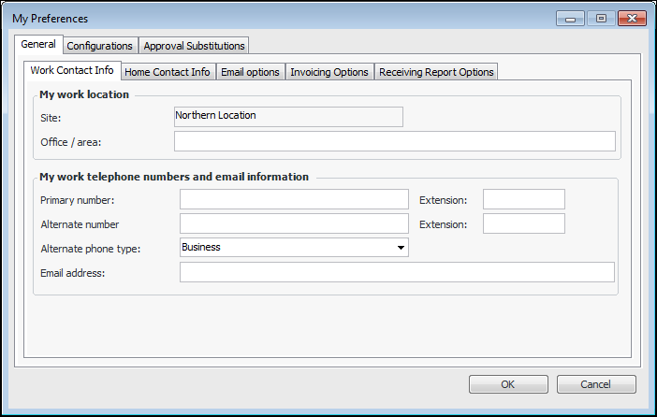Viewport: 657px width, 417px height.
Task: Open the Configurations tab
Action: [100, 46]
